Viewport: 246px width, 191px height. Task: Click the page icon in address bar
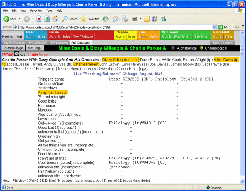coord(16,27)
